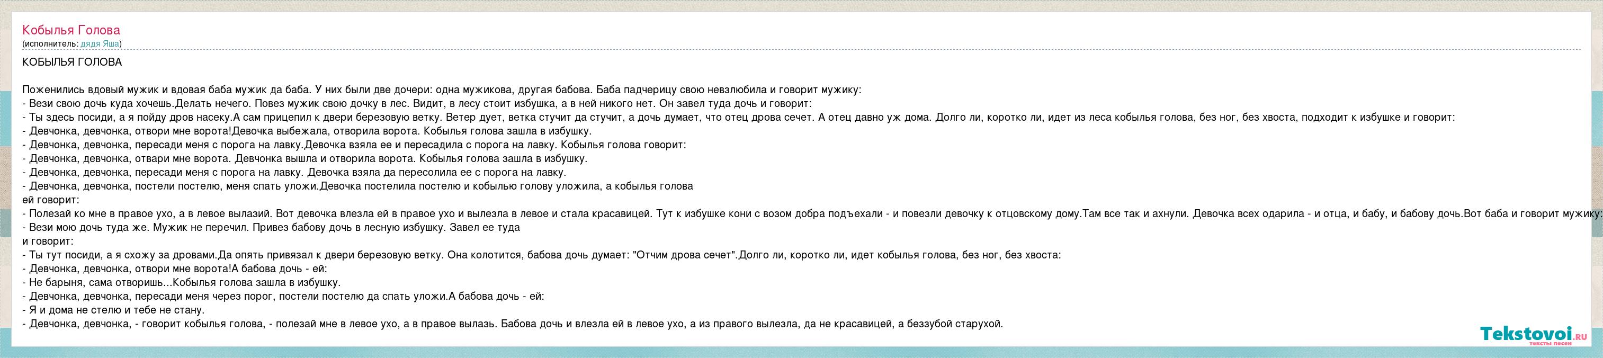This screenshot has width=1603, height=358.
Task: Click the song title Кобылья Голова
Action: (x=71, y=30)
